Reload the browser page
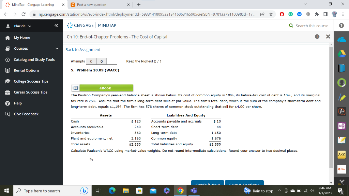The height and width of the screenshot is (196, 349). pos(24,14)
